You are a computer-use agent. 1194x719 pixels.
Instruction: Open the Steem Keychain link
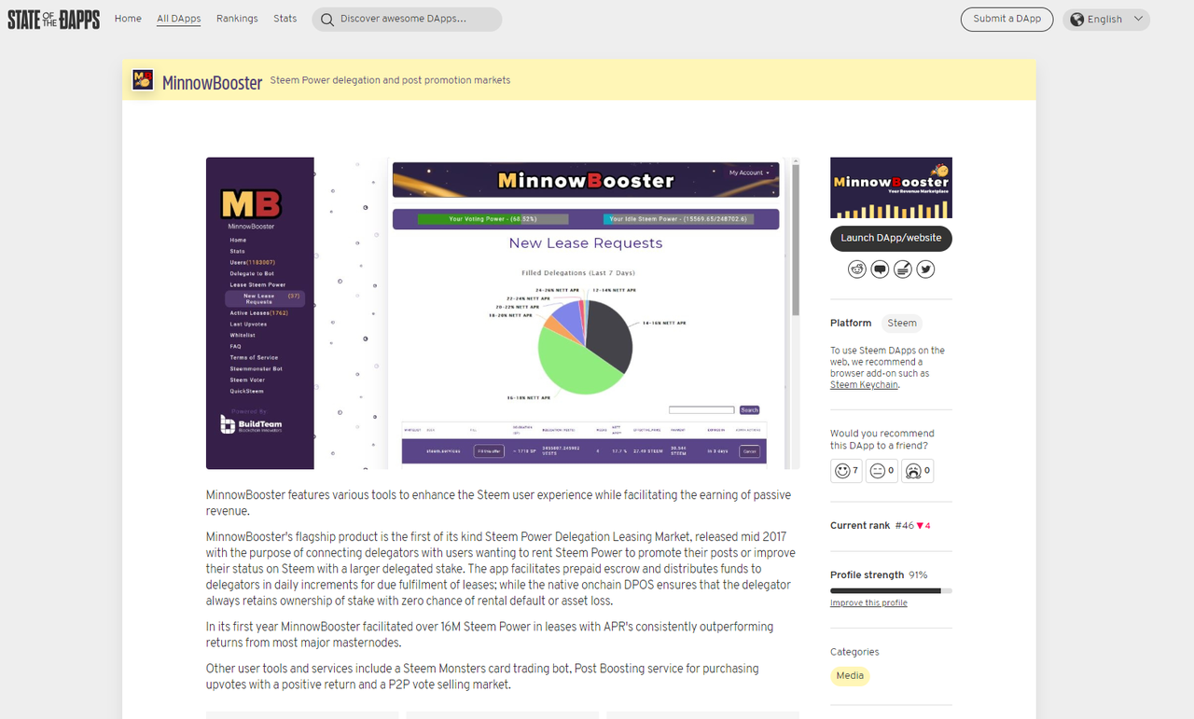[864, 384]
